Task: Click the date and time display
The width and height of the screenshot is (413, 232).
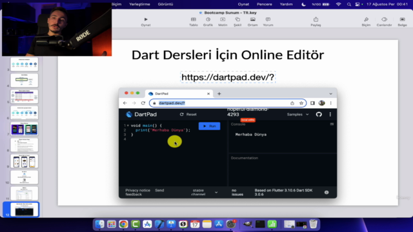Action: (x=387, y=5)
